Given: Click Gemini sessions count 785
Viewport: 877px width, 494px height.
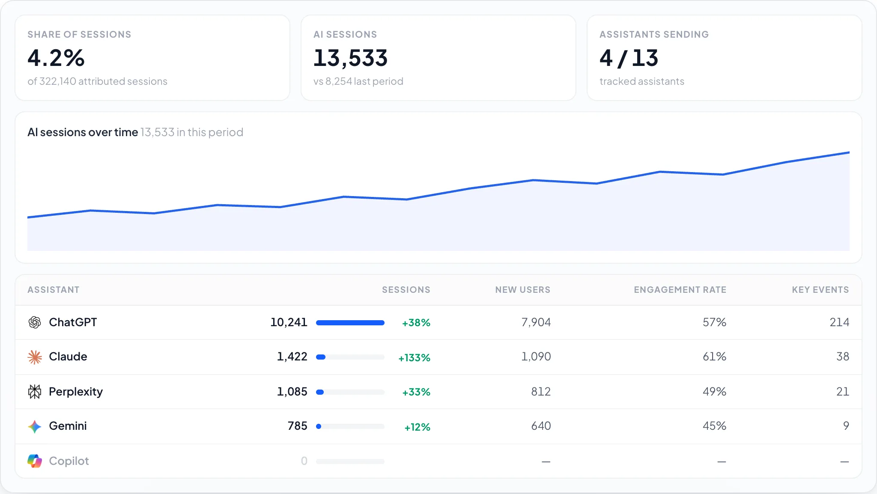Looking at the screenshot, I should coord(298,426).
